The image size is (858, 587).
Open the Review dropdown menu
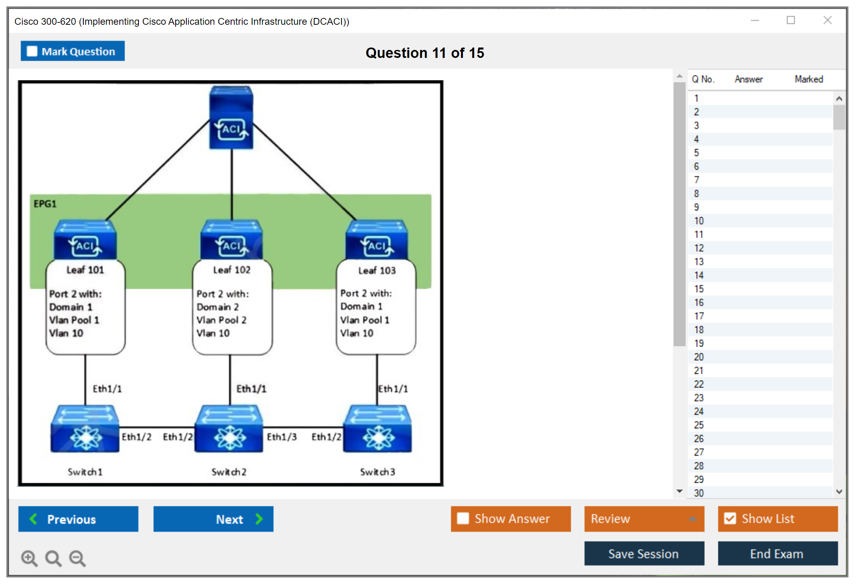click(x=644, y=518)
